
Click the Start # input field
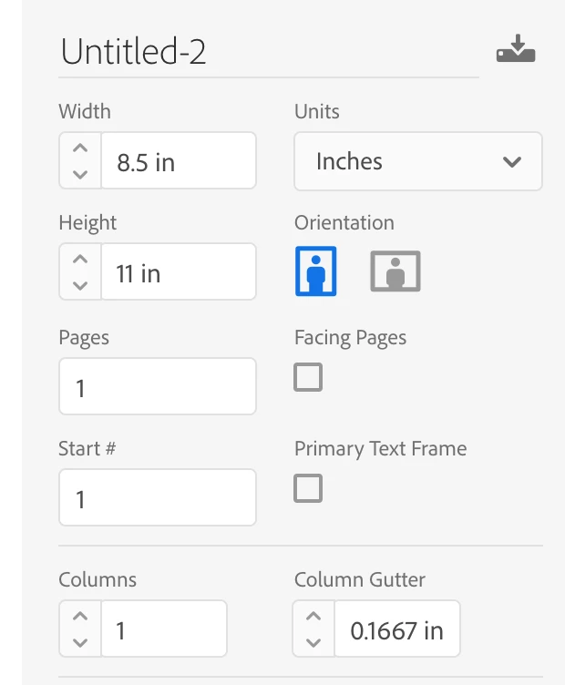pos(157,498)
